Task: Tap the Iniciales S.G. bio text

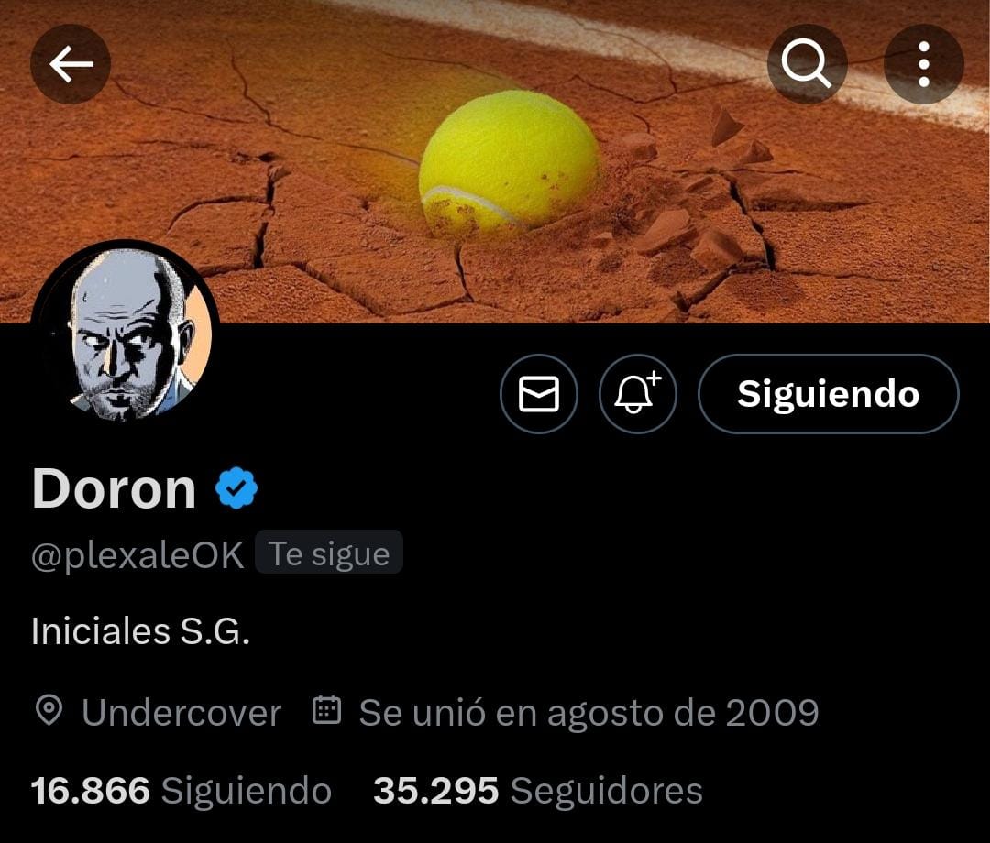Action: [x=141, y=631]
